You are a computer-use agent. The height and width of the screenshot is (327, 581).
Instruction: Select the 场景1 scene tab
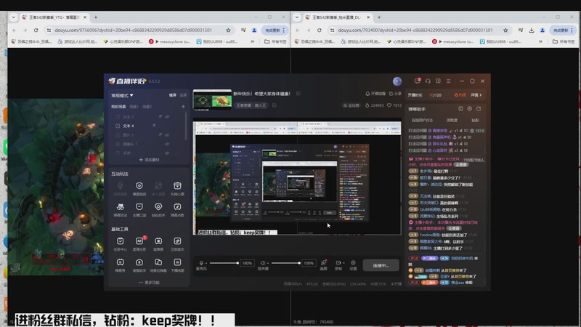(x=134, y=106)
